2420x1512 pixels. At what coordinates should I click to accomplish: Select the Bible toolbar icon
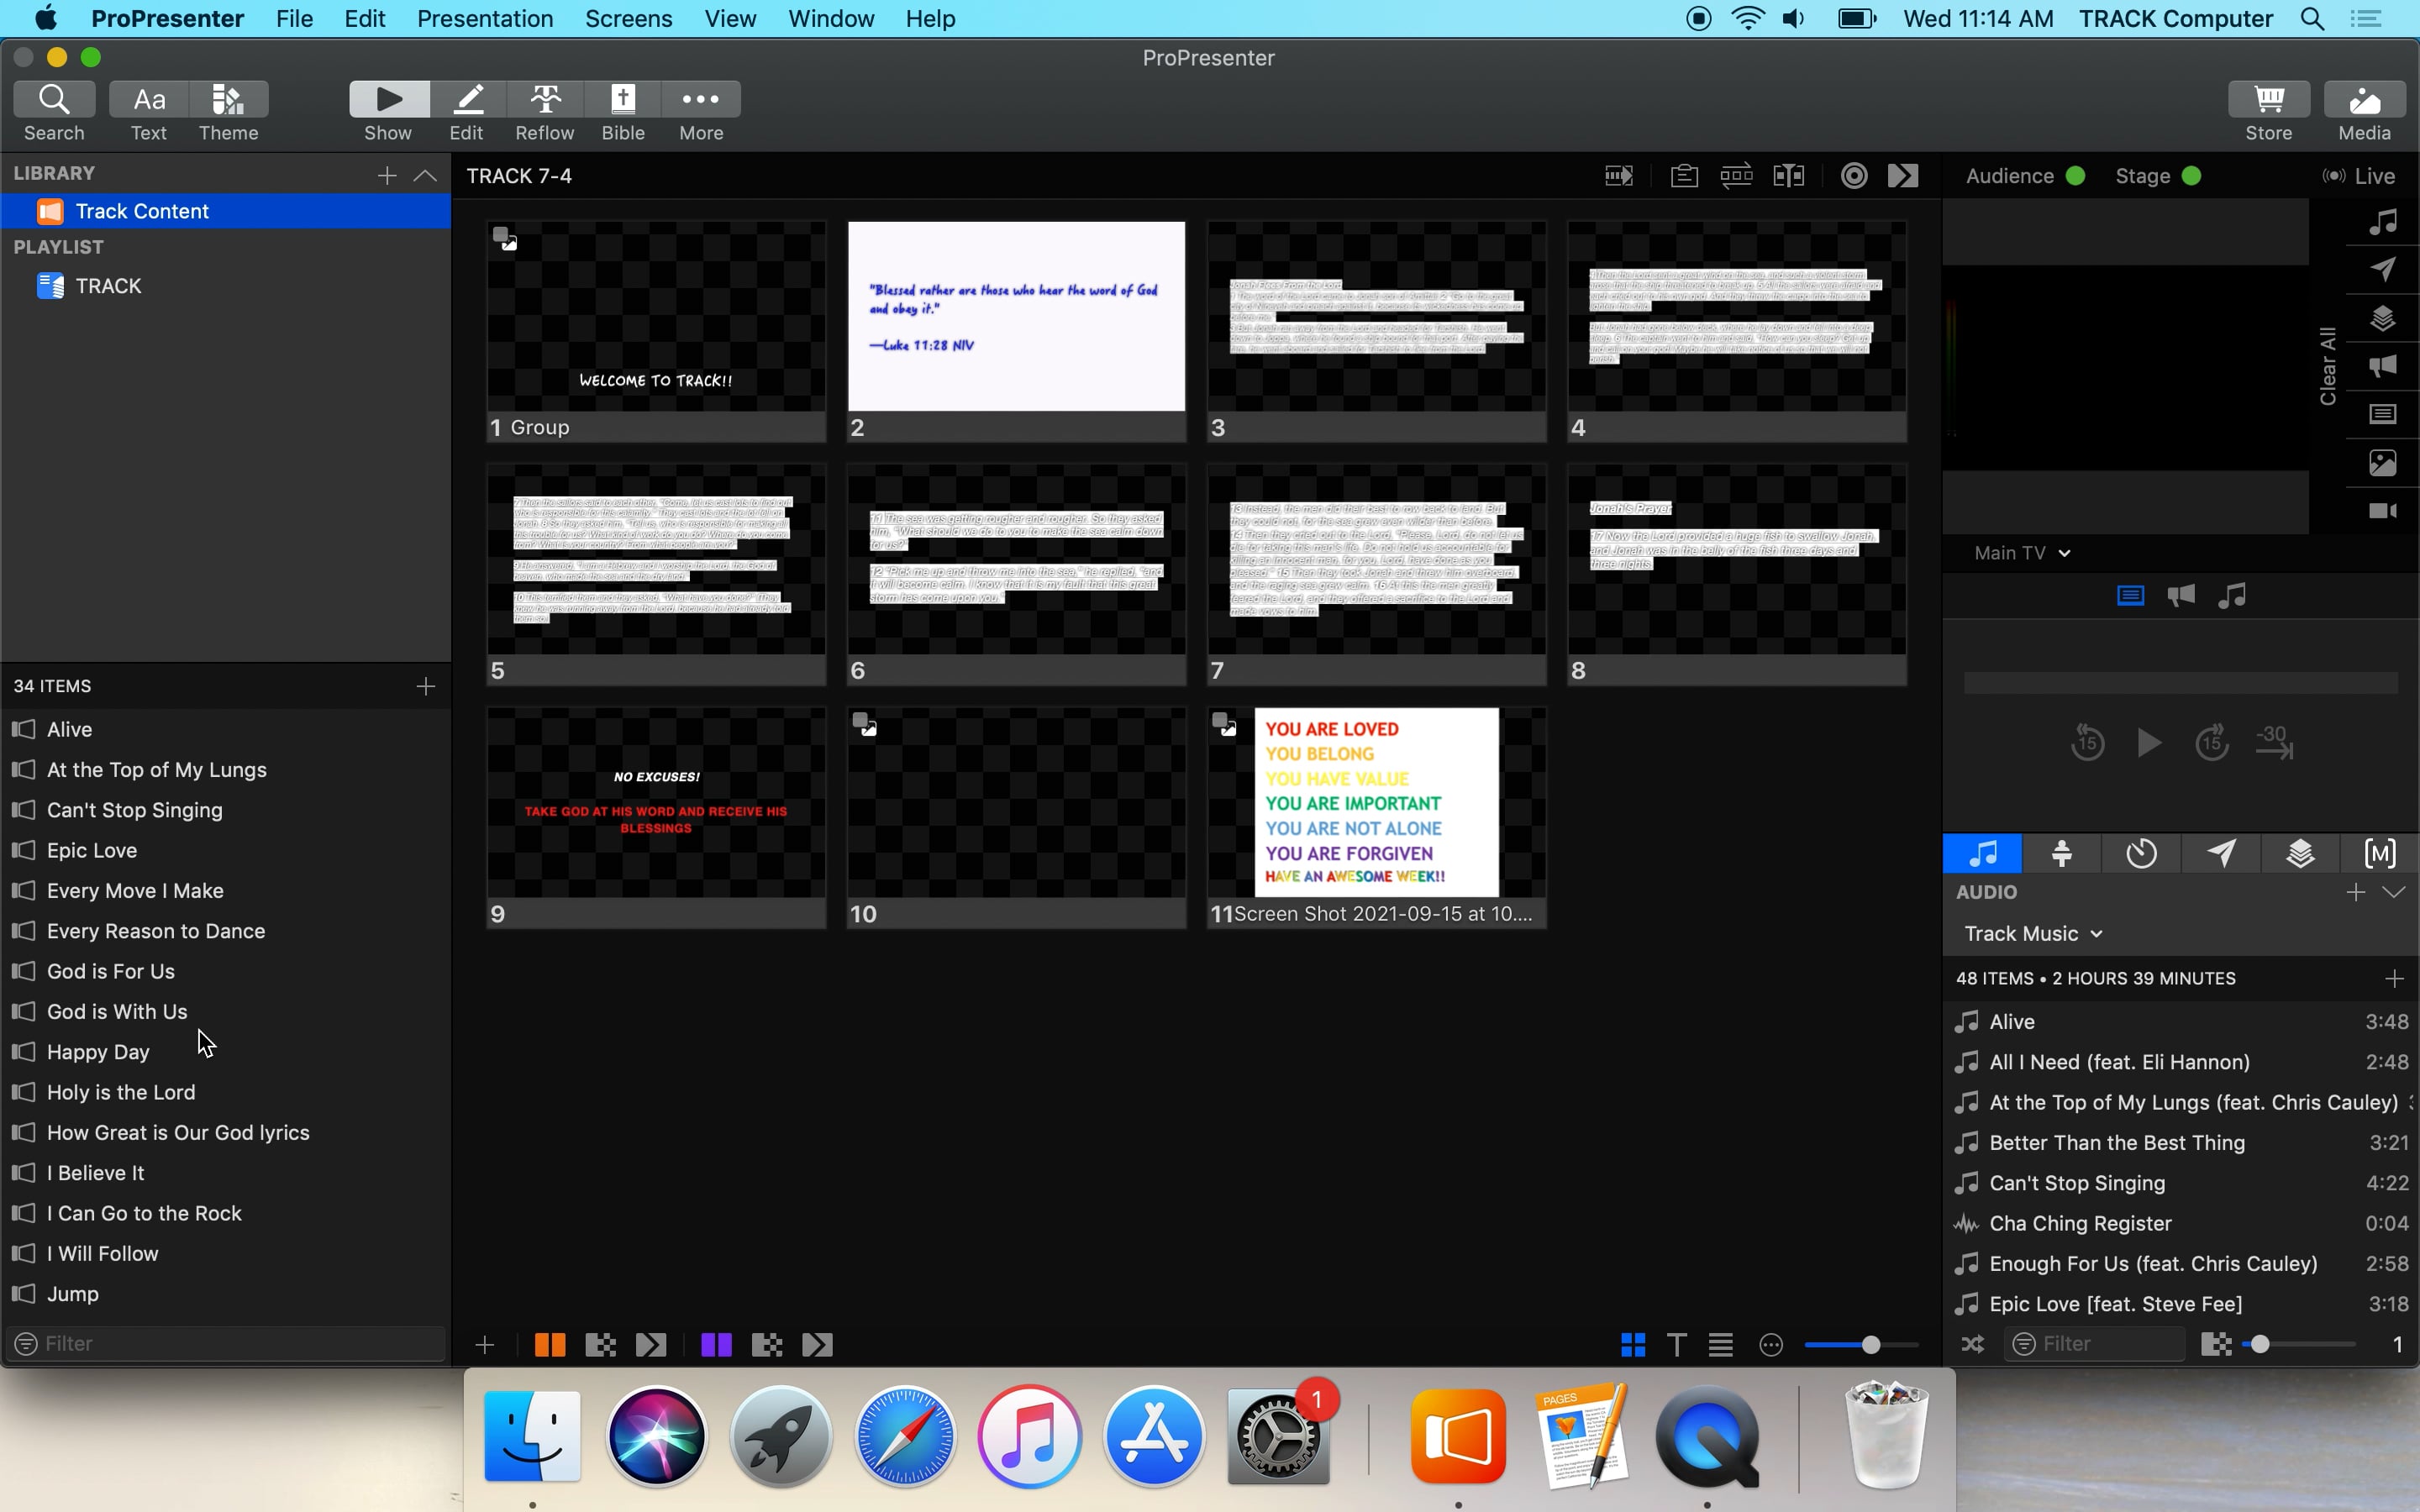[x=622, y=108]
